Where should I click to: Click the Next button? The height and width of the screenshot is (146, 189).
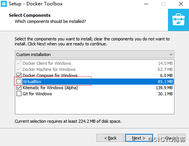pyautogui.click(x=139, y=138)
